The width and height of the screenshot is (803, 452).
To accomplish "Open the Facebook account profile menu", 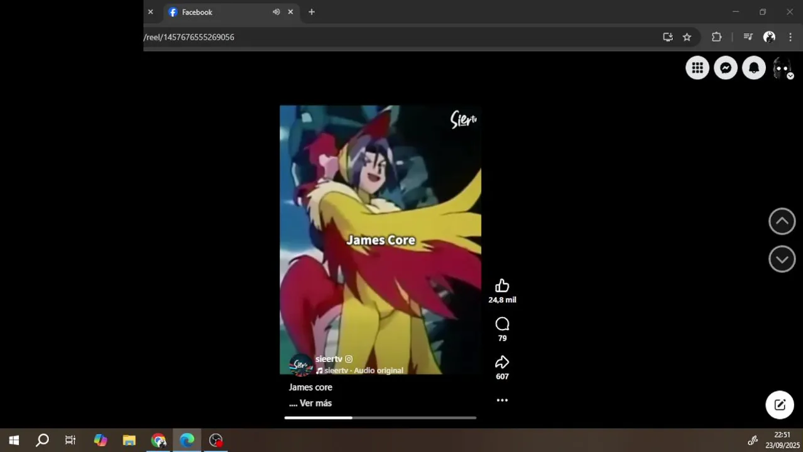I will tap(782, 68).
